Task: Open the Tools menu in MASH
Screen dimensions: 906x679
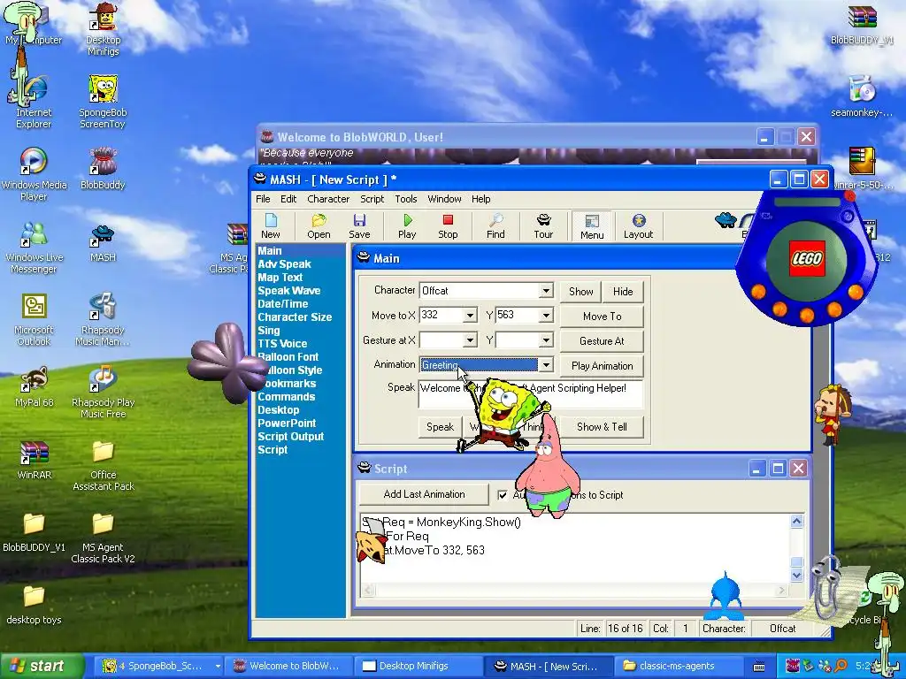Action: click(405, 199)
